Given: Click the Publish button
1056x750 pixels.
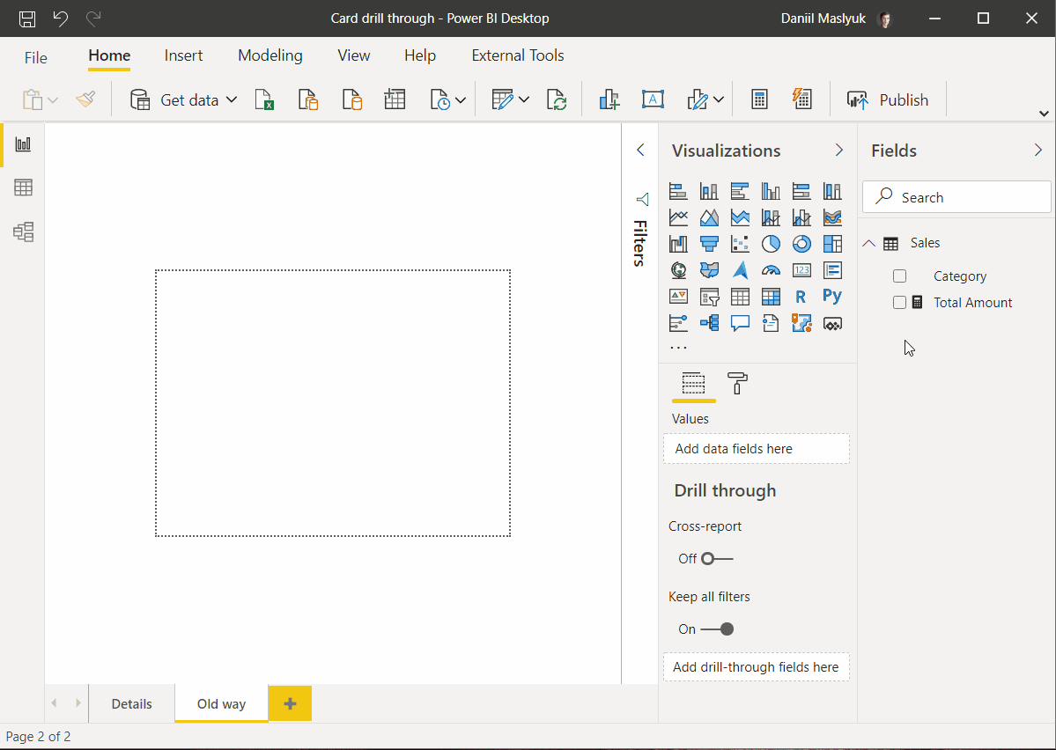Looking at the screenshot, I should pos(888,99).
